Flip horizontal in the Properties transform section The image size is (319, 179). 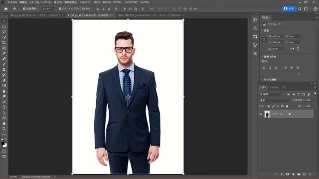click(x=292, y=49)
